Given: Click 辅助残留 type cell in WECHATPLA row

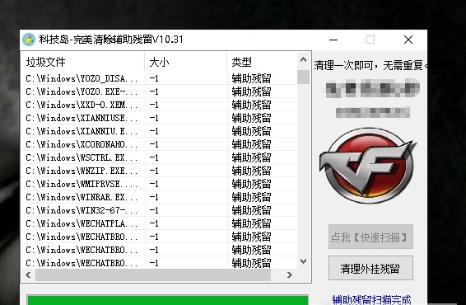Looking at the screenshot, I should 251,223.
